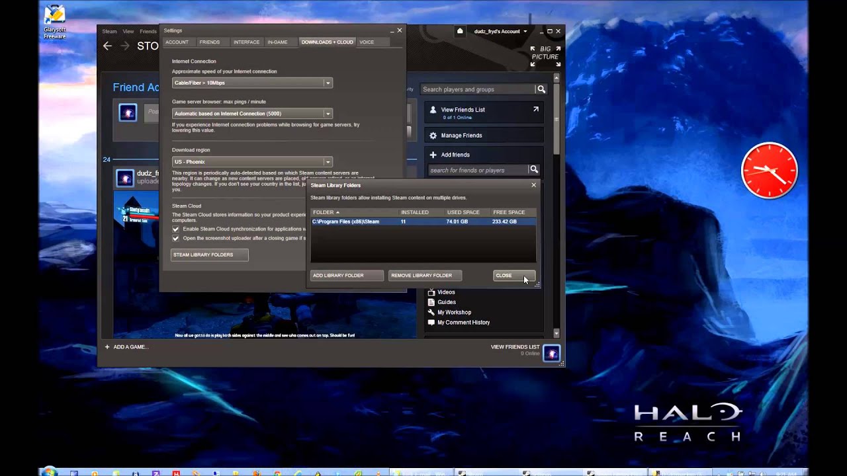Click the dudz_fryd activity avatar

[x=125, y=178]
